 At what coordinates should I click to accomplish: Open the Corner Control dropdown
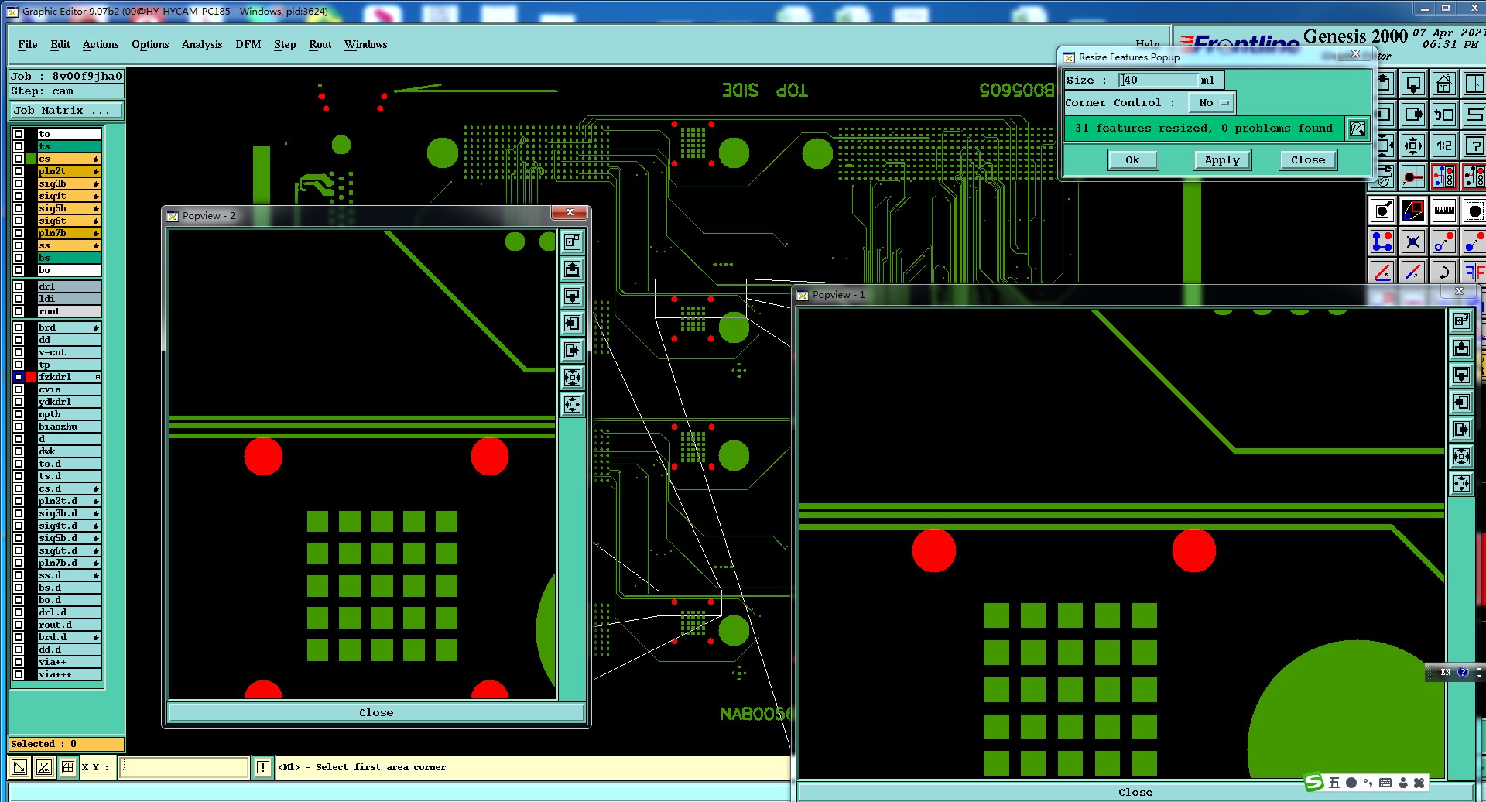(x=1212, y=102)
